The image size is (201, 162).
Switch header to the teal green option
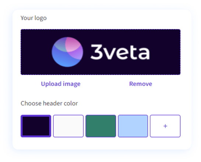tap(101, 126)
